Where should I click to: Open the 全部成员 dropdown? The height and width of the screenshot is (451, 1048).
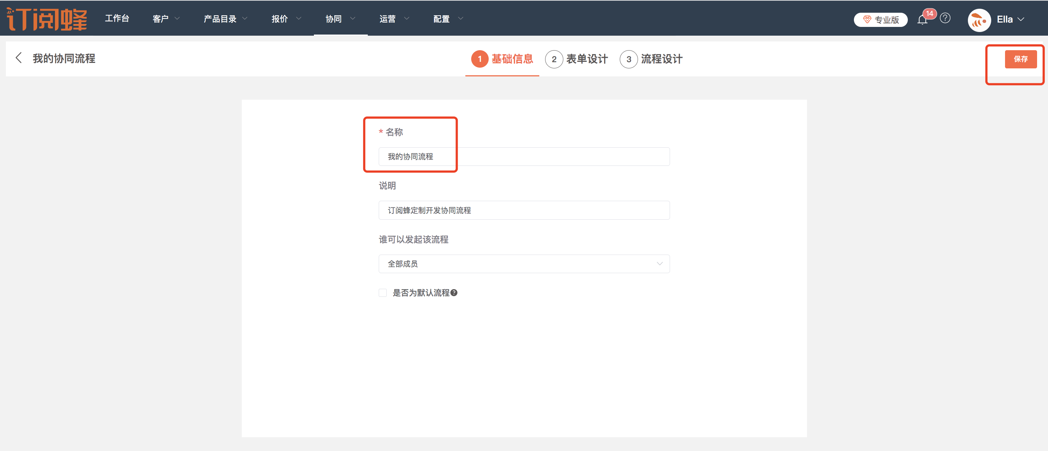click(x=524, y=264)
